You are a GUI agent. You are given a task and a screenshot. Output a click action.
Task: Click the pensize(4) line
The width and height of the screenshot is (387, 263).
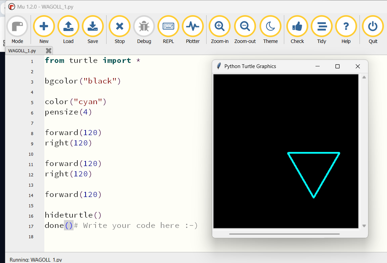(68, 112)
